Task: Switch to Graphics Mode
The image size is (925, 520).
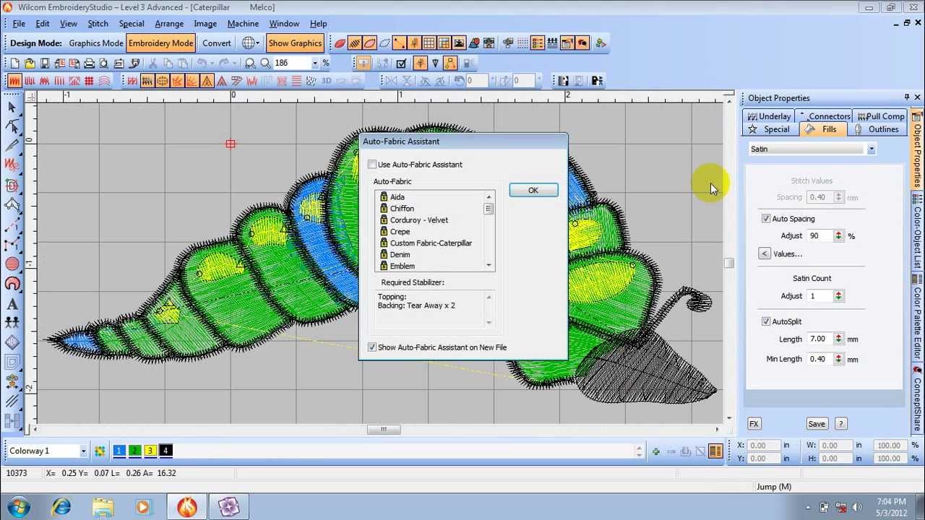Action: point(95,43)
